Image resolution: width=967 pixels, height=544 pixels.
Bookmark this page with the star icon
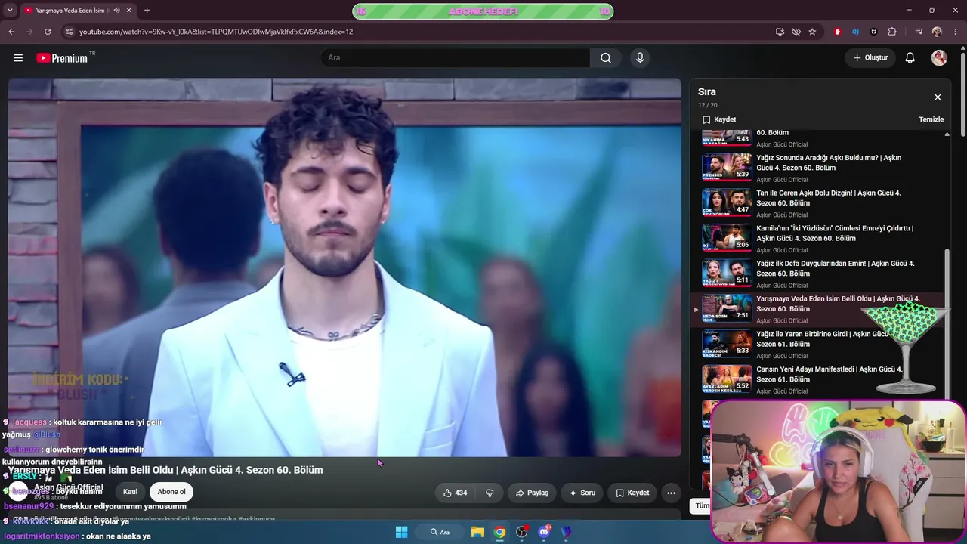(x=812, y=32)
